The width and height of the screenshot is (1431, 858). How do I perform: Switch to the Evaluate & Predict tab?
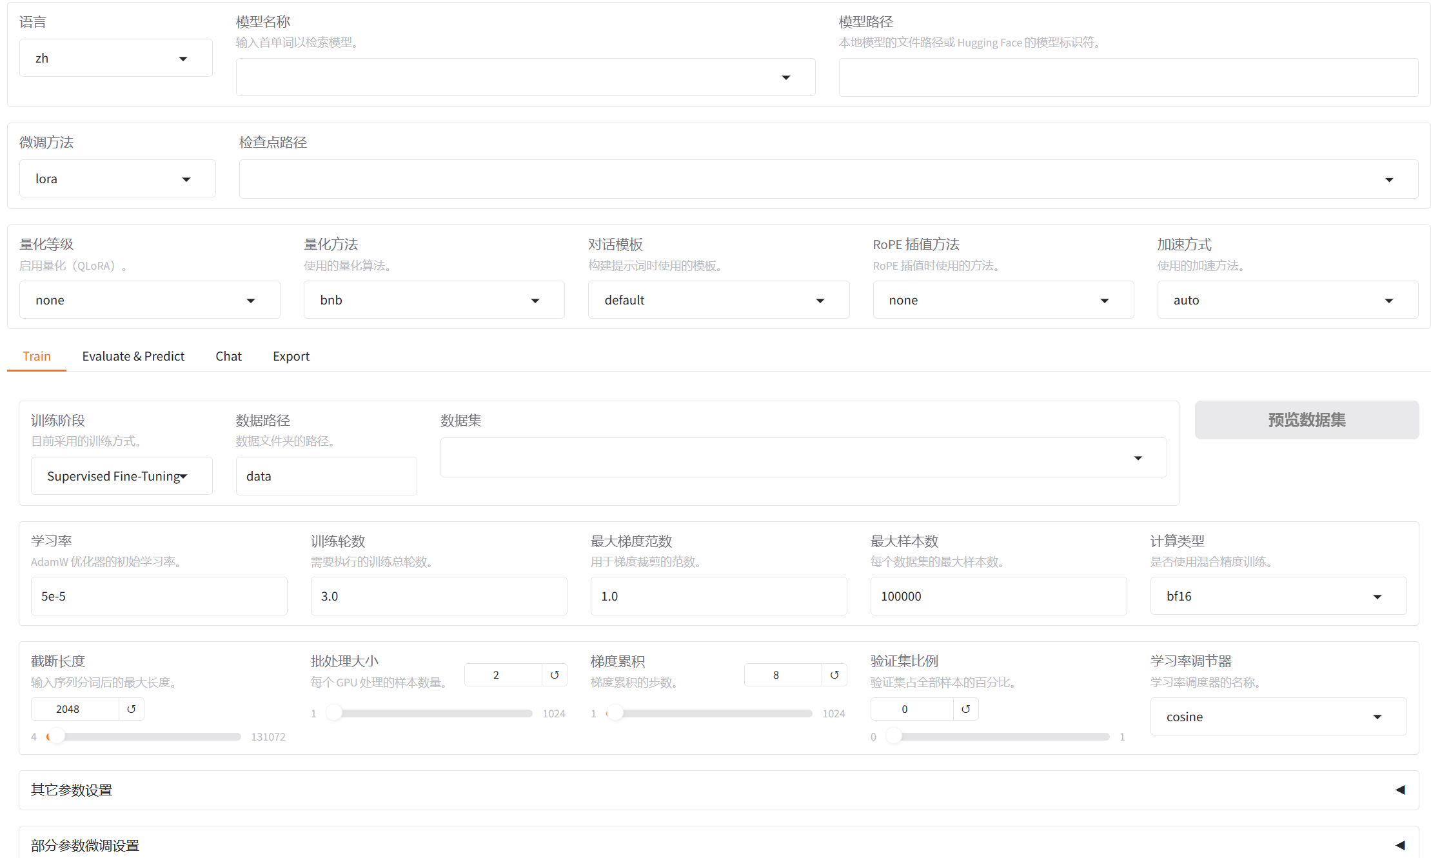(x=133, y=356)
